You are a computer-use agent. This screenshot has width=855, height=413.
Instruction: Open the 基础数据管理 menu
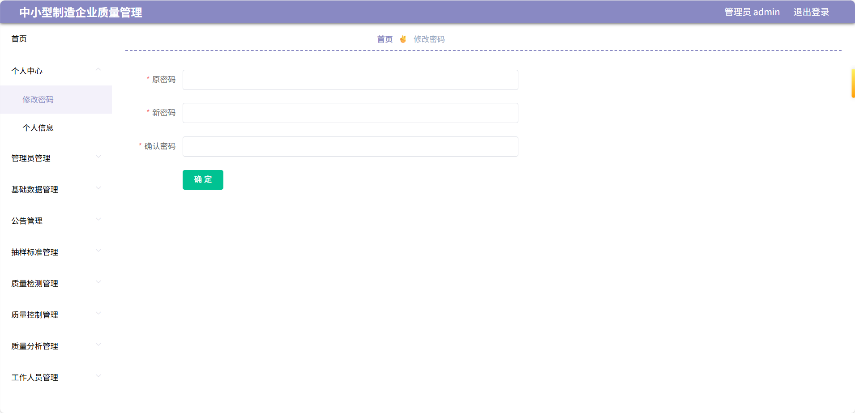[x=34, y=190]
